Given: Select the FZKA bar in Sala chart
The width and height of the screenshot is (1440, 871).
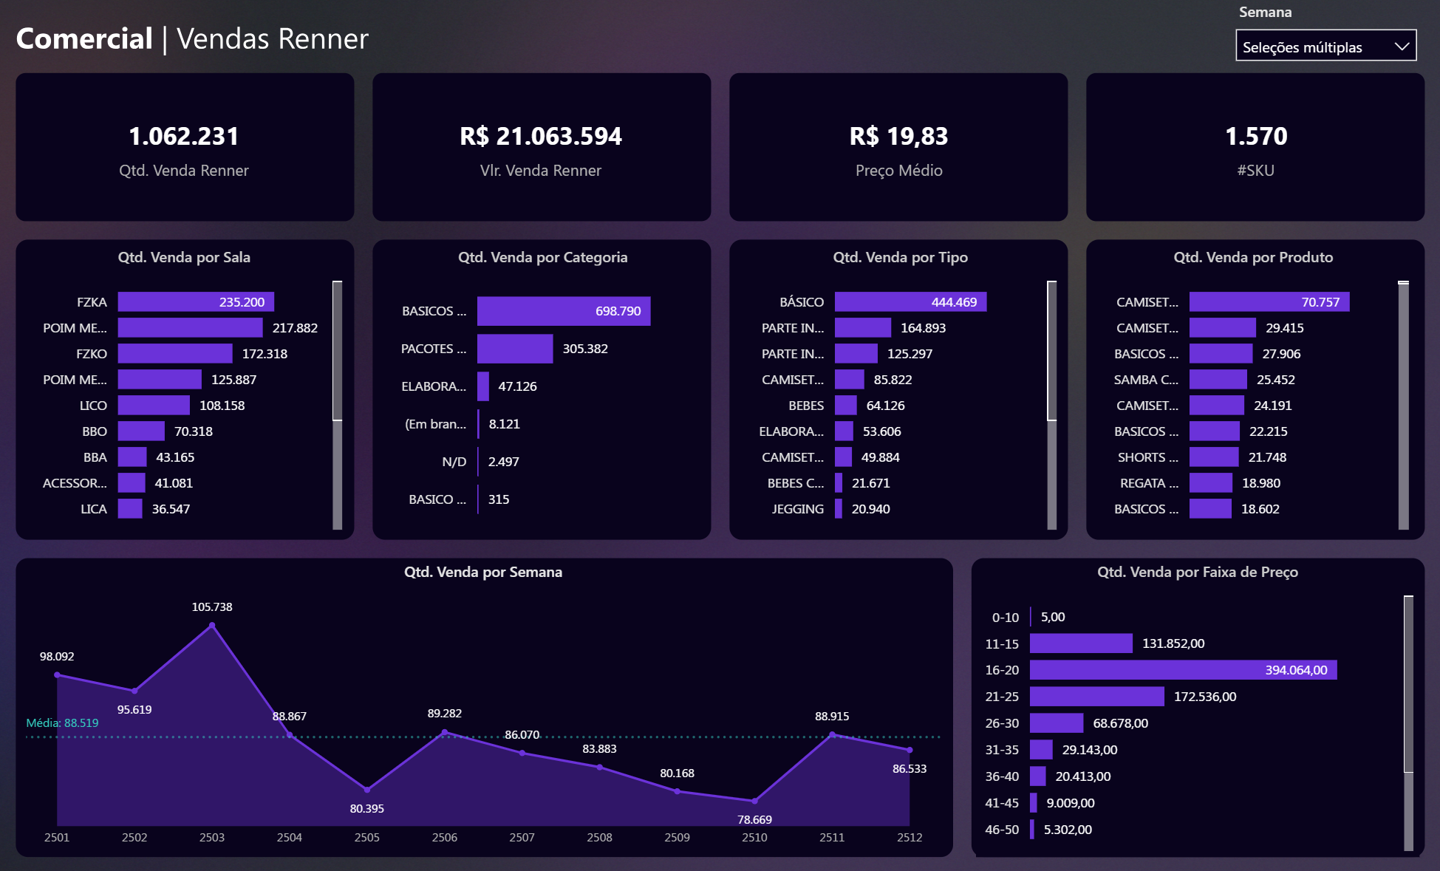Looking at the screenshot, I should click(x=195, y=302).
